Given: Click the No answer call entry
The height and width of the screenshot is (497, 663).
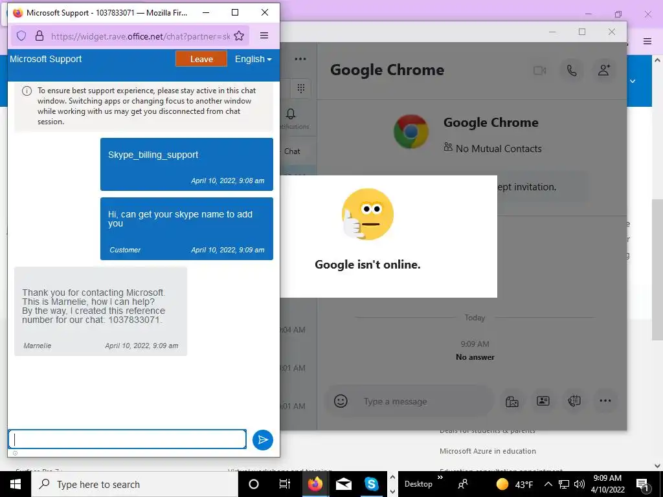Looking at the screenshot, I should [x=475, y=357].
